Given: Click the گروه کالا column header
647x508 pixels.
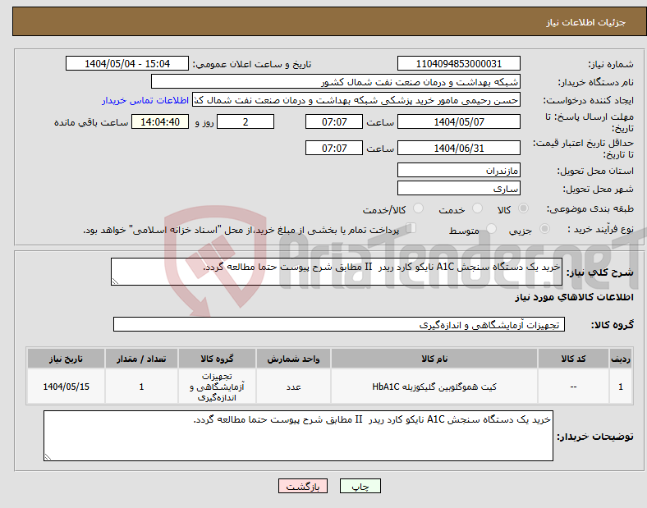Looking at the screenshot, I should (217, 359).
